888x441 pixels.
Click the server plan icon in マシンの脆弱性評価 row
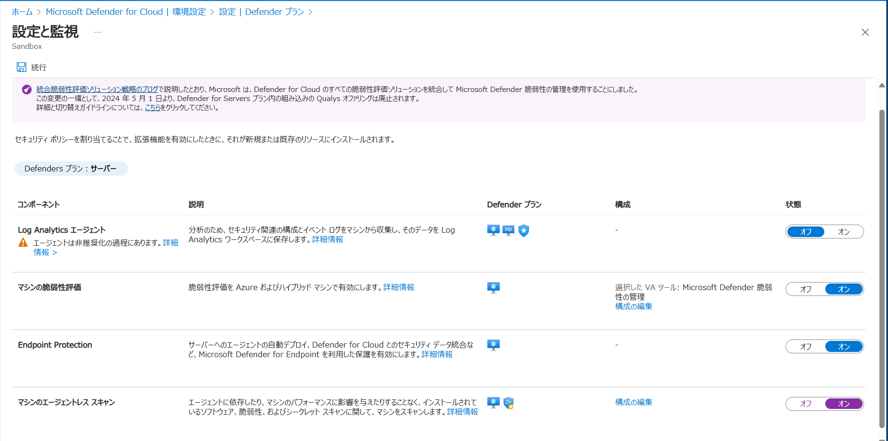pyautogui.click(x=493, y=288)
